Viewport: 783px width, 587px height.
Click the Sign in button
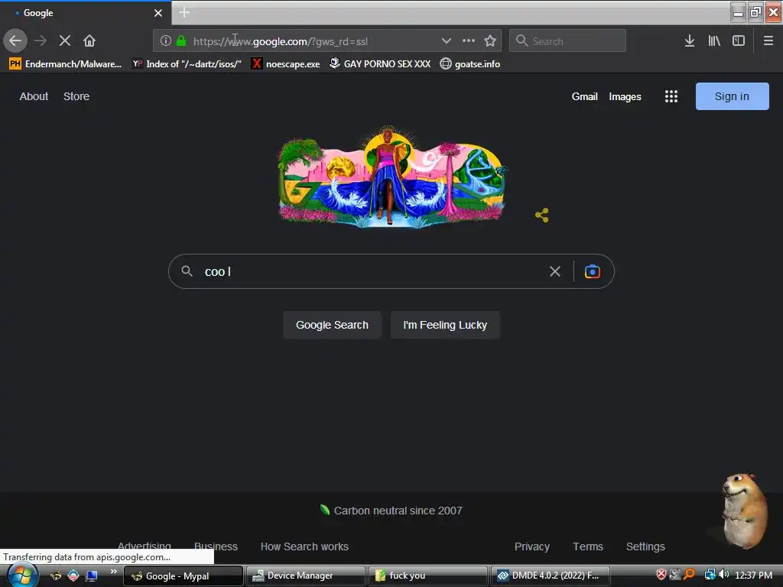pyautogui.click(x=732, y=96)
